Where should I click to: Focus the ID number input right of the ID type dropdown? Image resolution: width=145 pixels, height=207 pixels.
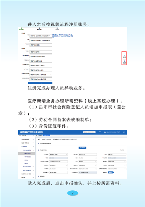(88, 154)
